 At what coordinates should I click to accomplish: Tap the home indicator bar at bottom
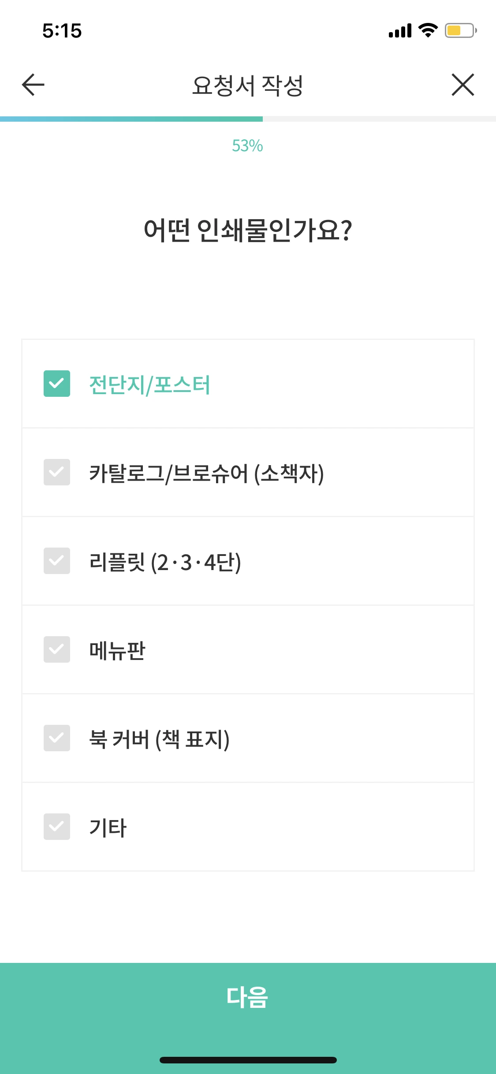click(248, 1059)
